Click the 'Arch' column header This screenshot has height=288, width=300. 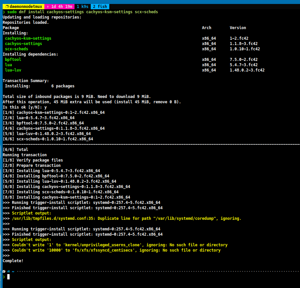tap(207, 28)
